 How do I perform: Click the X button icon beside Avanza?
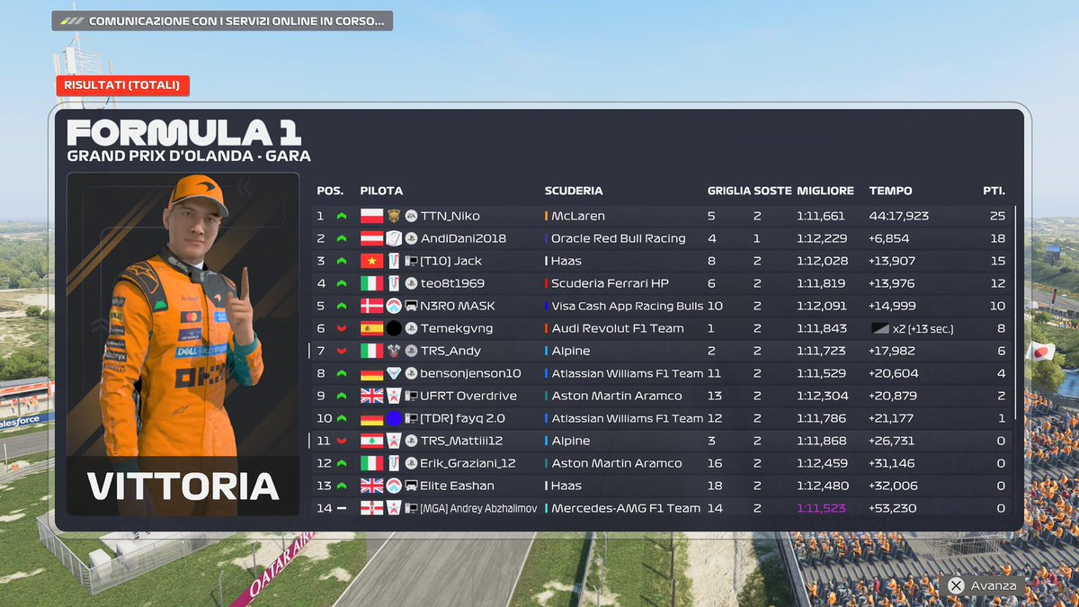click(957, 585)
